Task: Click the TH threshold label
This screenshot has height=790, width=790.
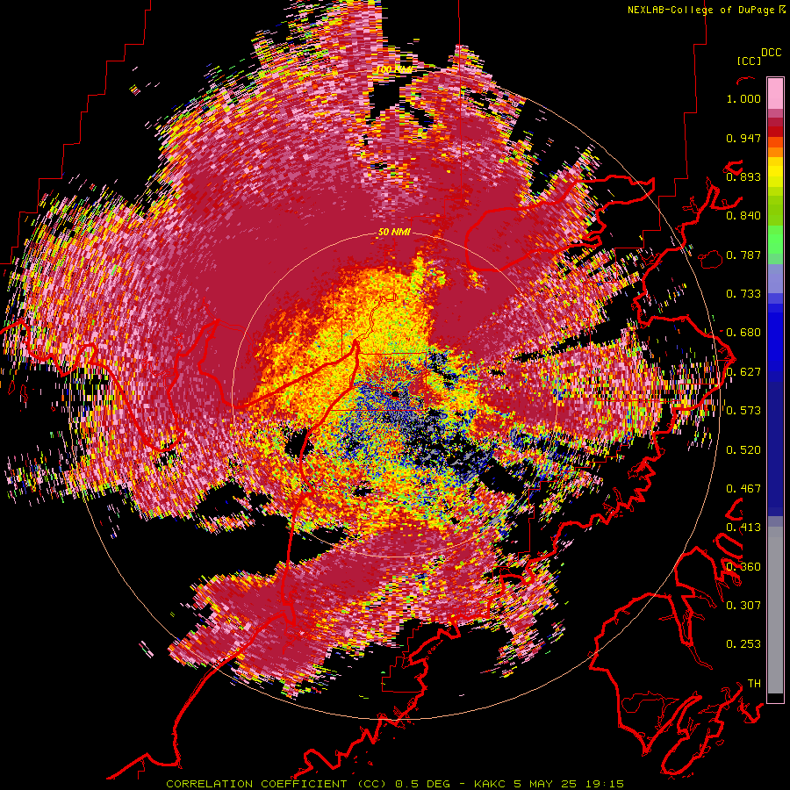Action: [754, 684]
